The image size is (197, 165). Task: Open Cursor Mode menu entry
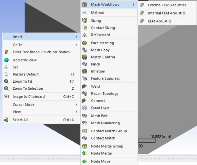(x=41, y=105)
